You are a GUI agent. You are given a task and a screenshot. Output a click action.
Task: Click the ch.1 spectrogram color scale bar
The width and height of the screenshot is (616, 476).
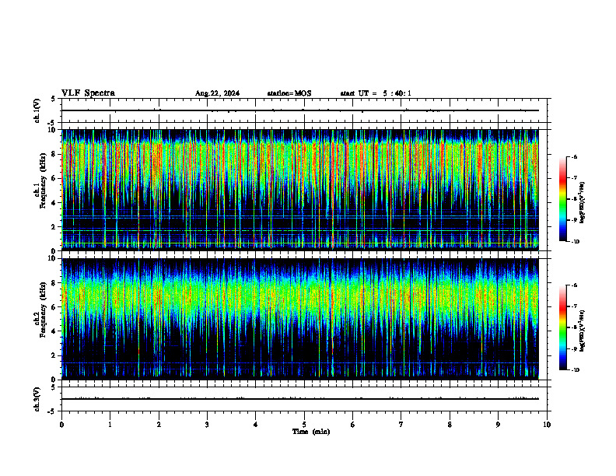click(x=563, y=199)
